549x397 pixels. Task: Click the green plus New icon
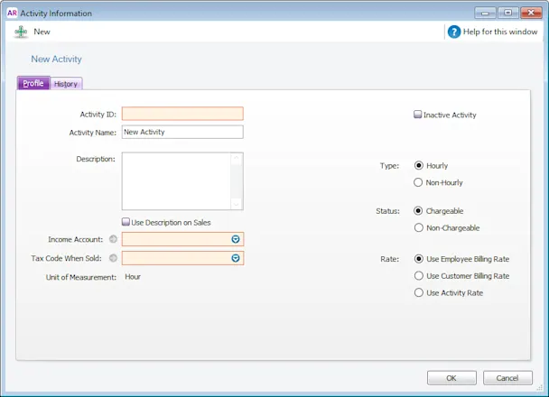21,32
